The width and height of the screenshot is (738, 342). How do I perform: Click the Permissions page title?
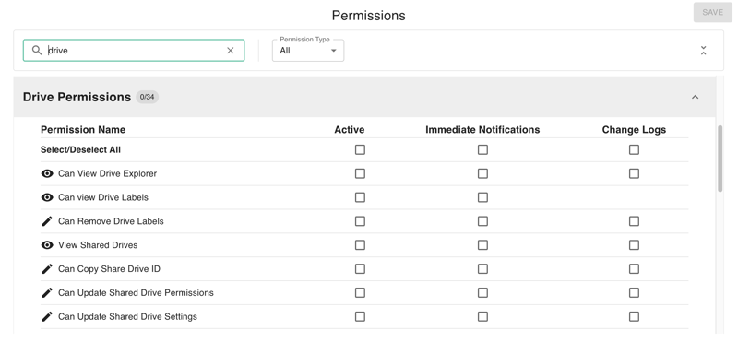[x=368, y=16]
